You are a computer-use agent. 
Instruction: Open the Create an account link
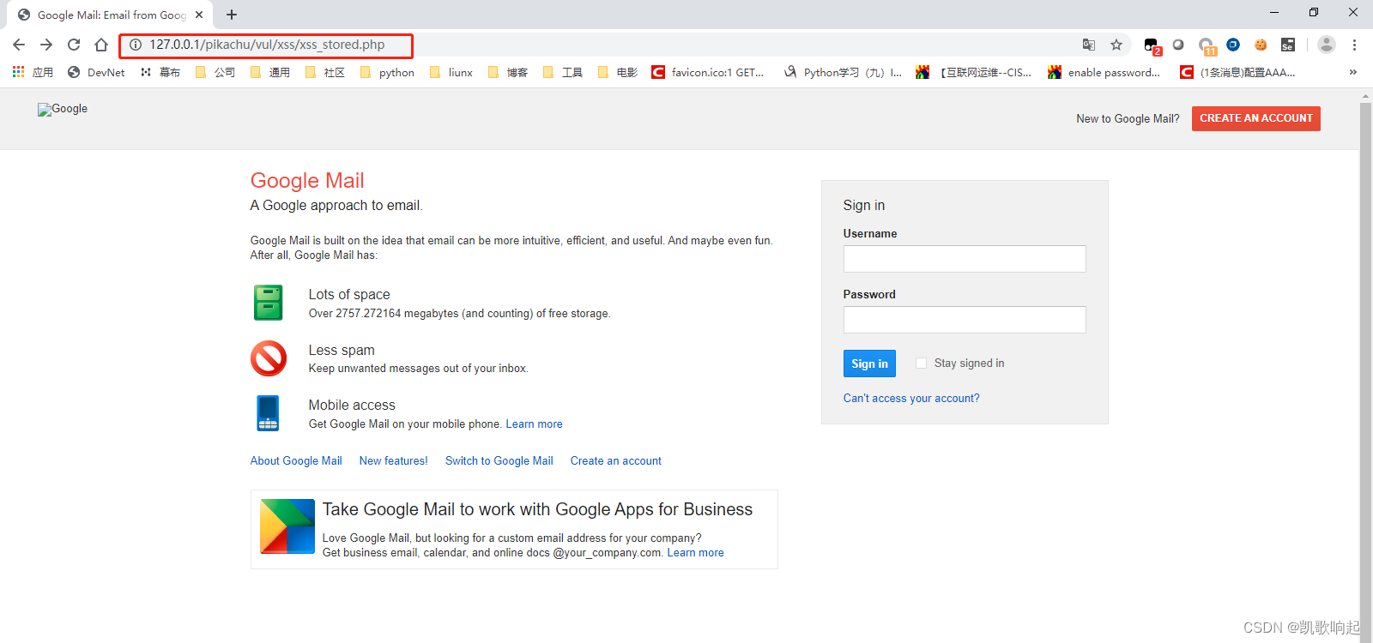[616, 460]
